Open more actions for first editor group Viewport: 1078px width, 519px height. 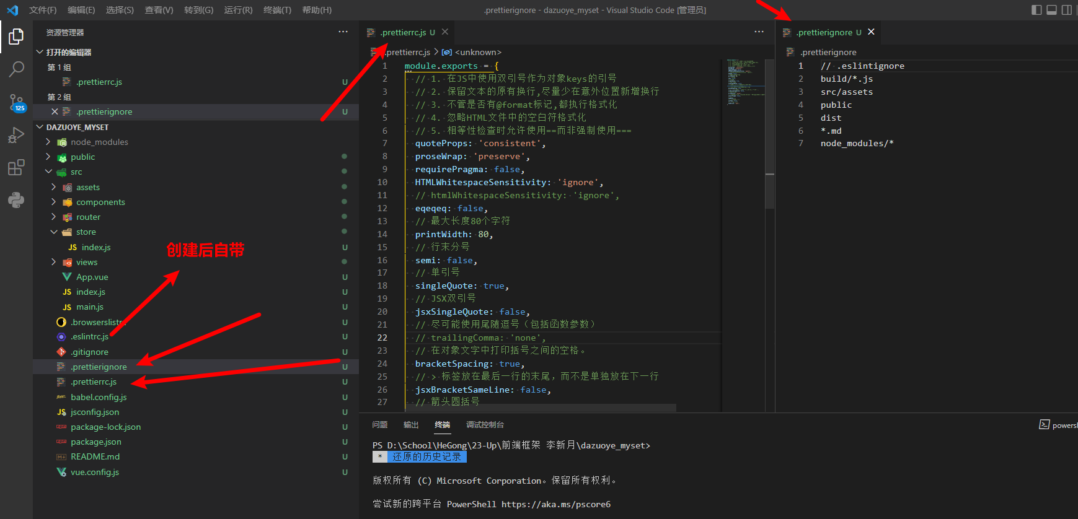point(759,32)
